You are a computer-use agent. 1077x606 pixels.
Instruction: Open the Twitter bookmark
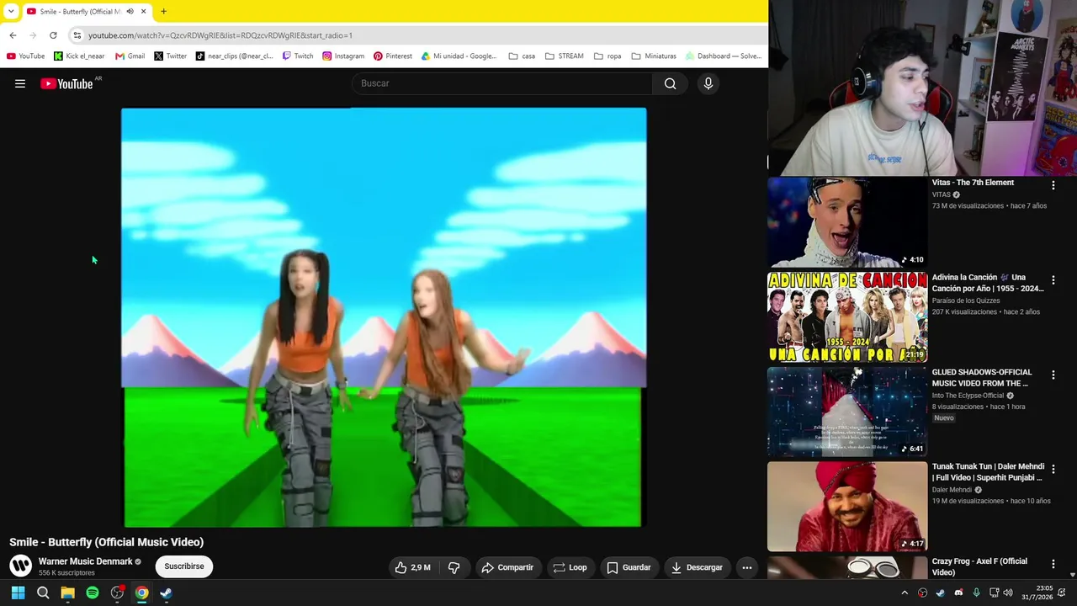pyautogui.click(x=170, y=56)
